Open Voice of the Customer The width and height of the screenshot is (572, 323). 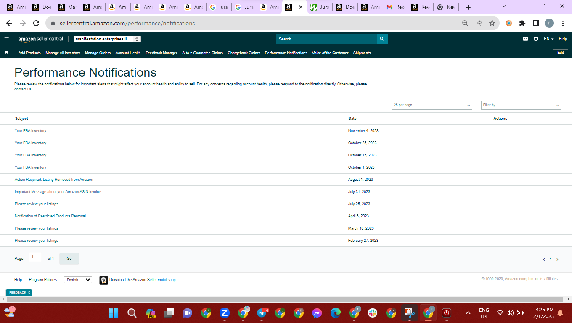tap(330, 53)
